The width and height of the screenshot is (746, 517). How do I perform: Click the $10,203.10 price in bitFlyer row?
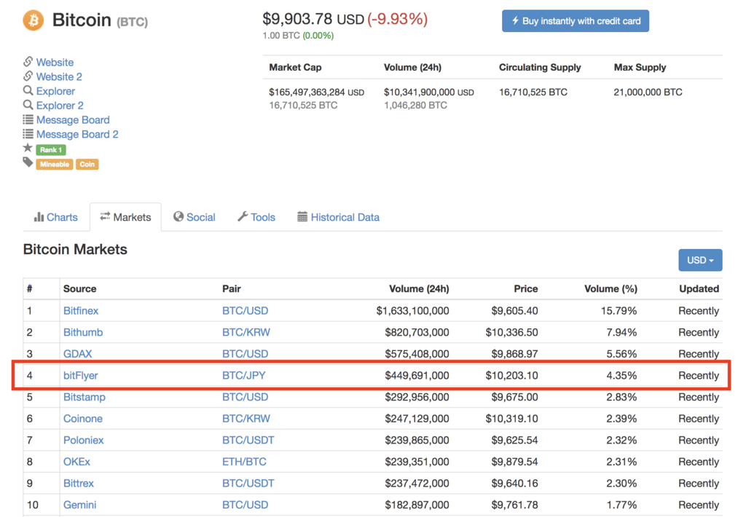point(511,375)
